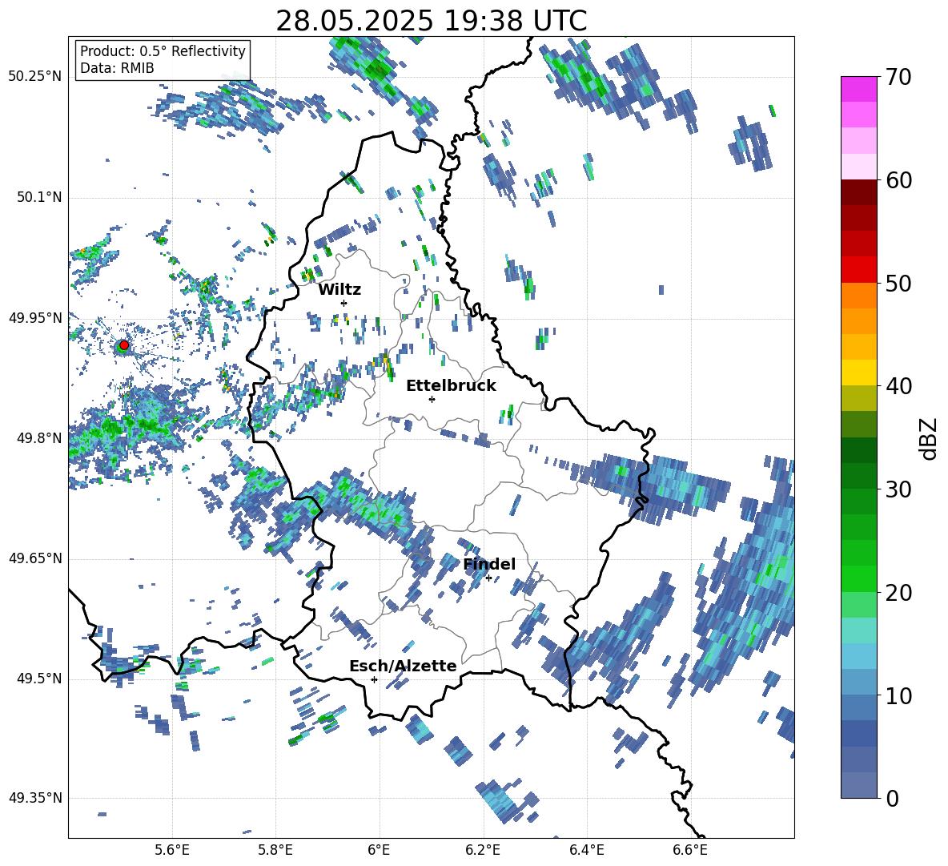Click the Wiltz city label
The width and height of the screenshot is (948, 866).
[339, 290]
